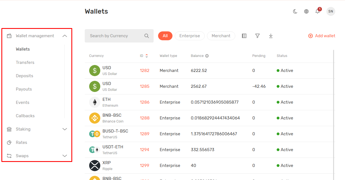Select the Merchant wallet filter
Viewport: 345px width, 180px height.
coord(221,36)
